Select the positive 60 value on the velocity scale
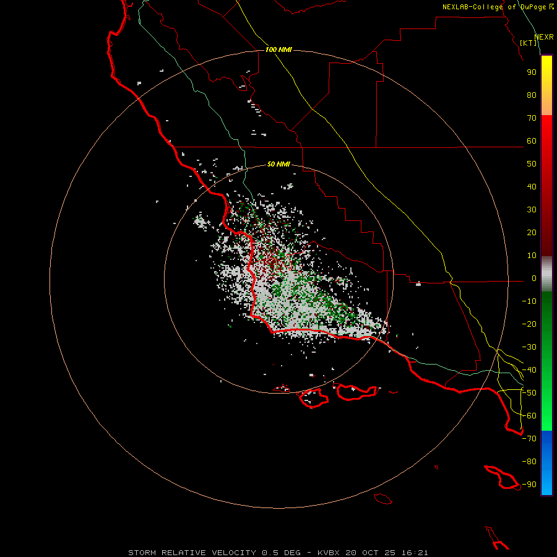The width and height of the screenshot is (557, 557). coord(532,140)
